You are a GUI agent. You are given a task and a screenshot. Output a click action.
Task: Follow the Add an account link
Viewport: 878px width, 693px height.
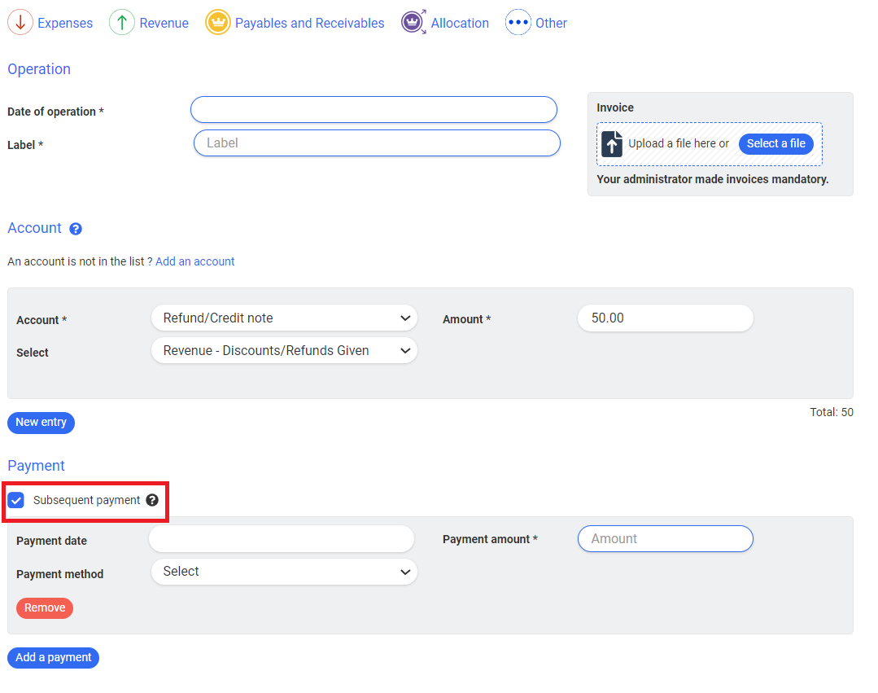point(194,261)
